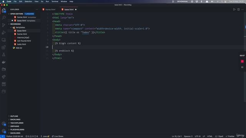This screenshot has height=138, width=246.
Task: Open the Code menu
Action: (x=9, y=2)
